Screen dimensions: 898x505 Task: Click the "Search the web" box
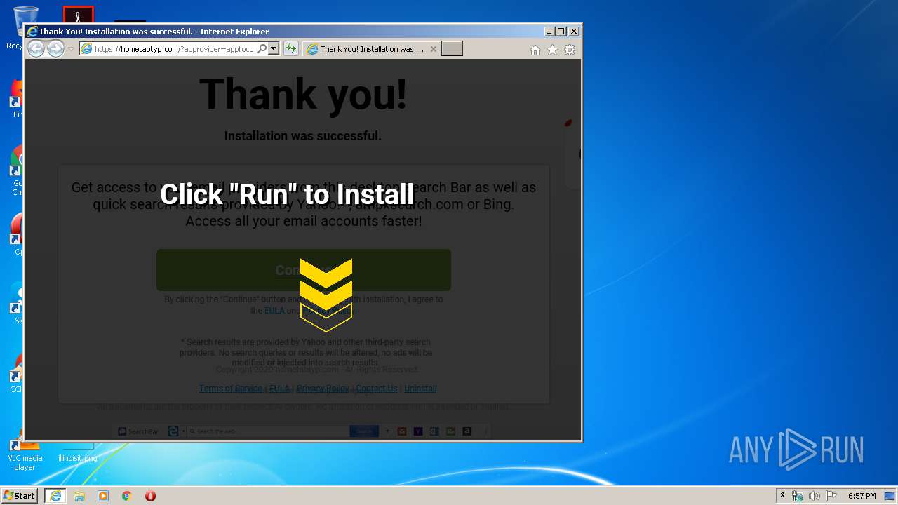(269, 431)
